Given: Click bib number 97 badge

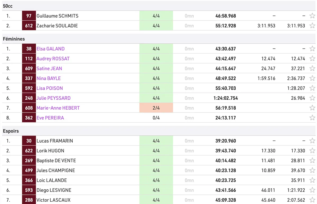Looking at the screenshot, I should pyautogui.click(x=29, y=16).
